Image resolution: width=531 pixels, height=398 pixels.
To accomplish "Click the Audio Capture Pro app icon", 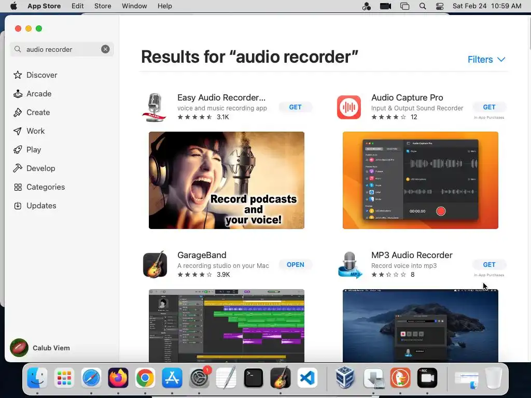I will point(349,107).
